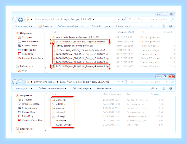Select Apps under Библиотеки in the upper window
This screenshot has height=144, width=187.
point(23,70)
